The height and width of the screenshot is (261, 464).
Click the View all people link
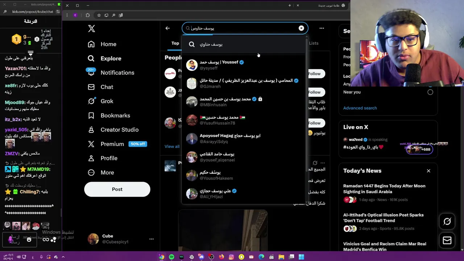click(x=172, y=146)
